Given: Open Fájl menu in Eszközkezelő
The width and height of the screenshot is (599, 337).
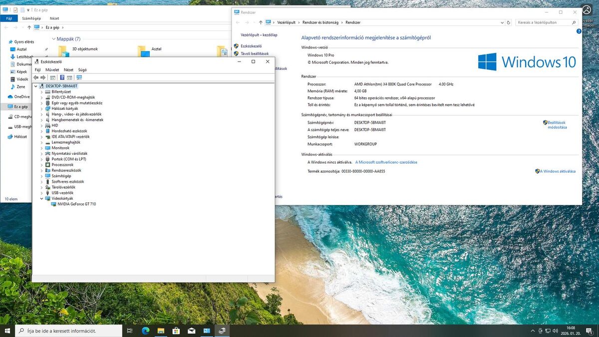Looking at the screenshot, I should [x=37, y=70].
